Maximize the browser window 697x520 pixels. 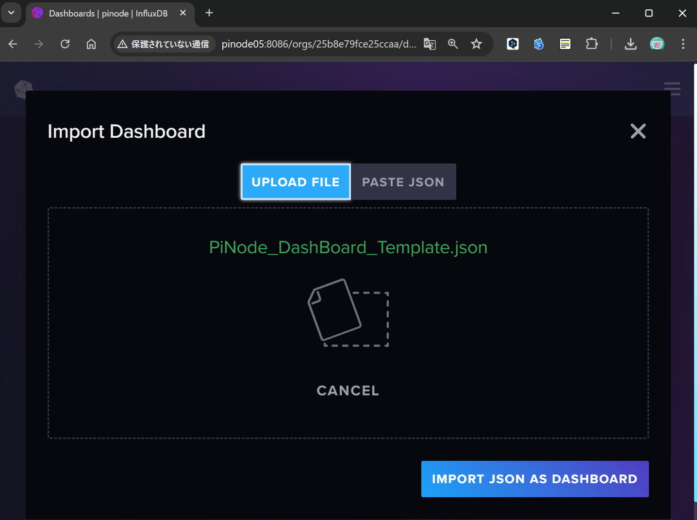649,13
